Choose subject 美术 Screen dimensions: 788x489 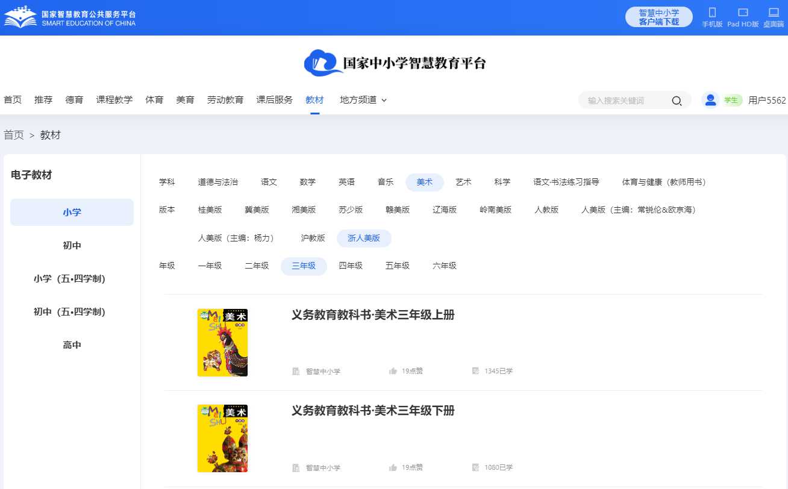tap(425, 182)
